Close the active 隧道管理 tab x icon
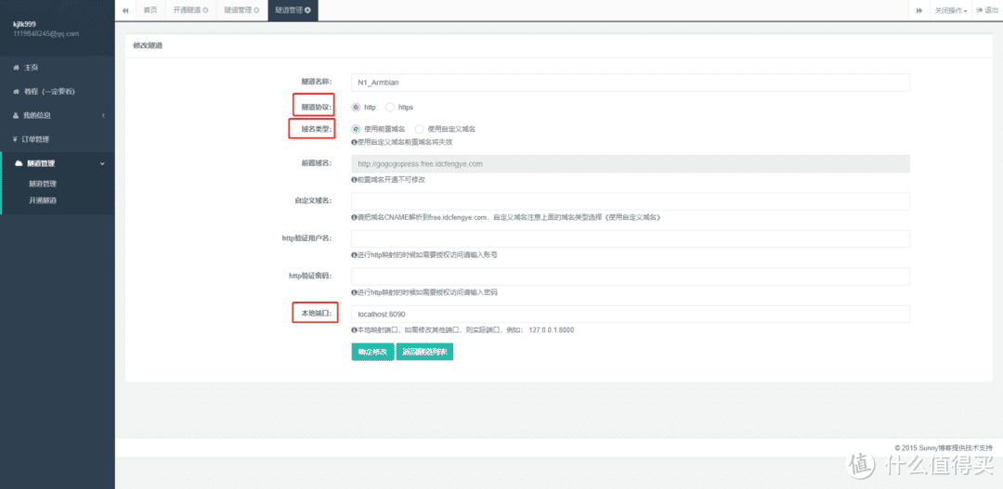Screen dimensions: 1003x489 pyautogui.click(x=307, y=10)
